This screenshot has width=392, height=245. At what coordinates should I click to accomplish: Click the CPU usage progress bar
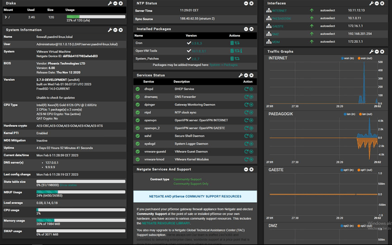tap(81, 209)
